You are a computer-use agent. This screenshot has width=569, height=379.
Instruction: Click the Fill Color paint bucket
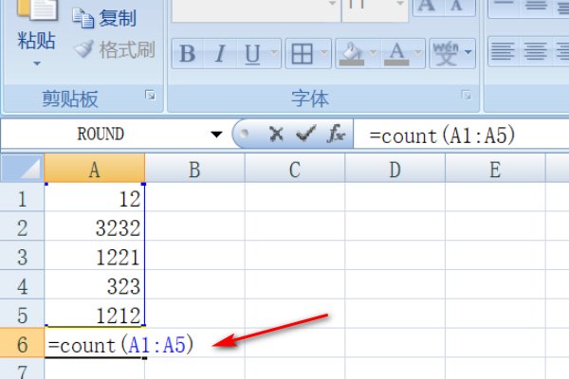pos(352,54)
